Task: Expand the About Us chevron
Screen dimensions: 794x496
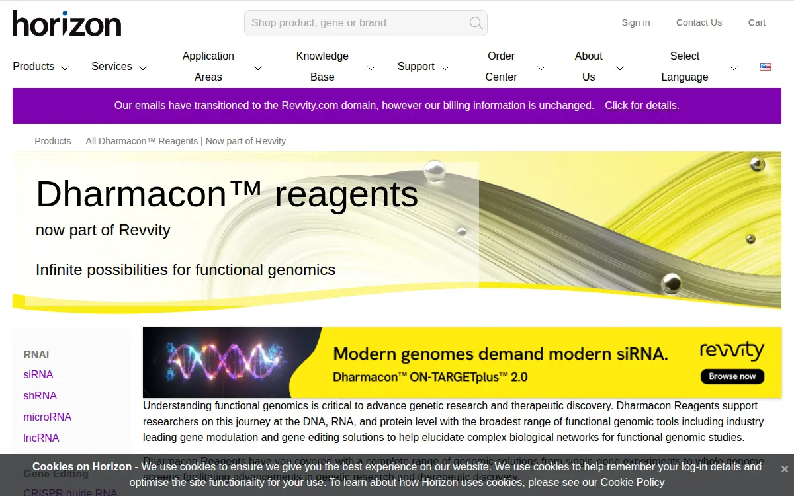Action: tap(620, 68)
